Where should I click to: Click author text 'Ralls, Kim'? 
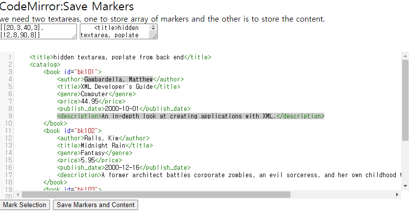[101, 138]
